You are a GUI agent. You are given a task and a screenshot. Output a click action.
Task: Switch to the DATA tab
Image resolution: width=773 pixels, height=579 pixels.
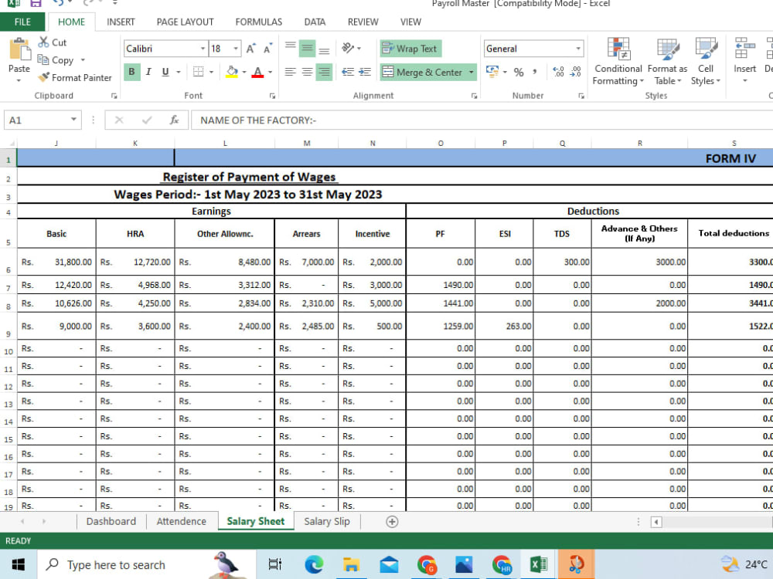pyautogui.click(x=315, y=22)
